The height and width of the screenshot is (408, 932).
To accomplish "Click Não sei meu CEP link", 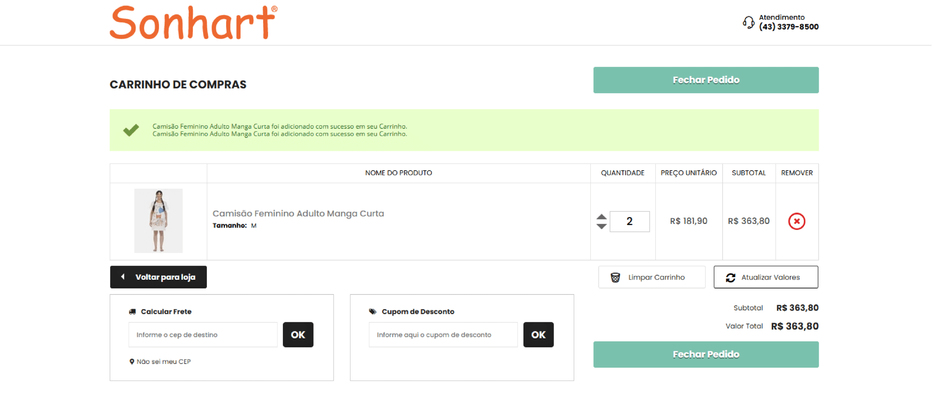I will 163,362.
